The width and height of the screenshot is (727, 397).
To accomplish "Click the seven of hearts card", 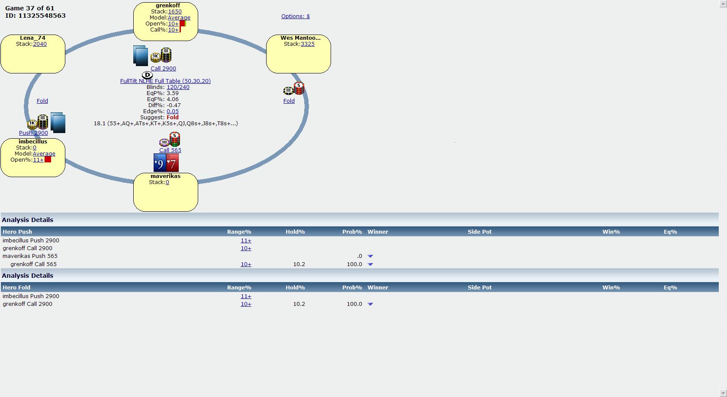I will (x=172, y=163).
